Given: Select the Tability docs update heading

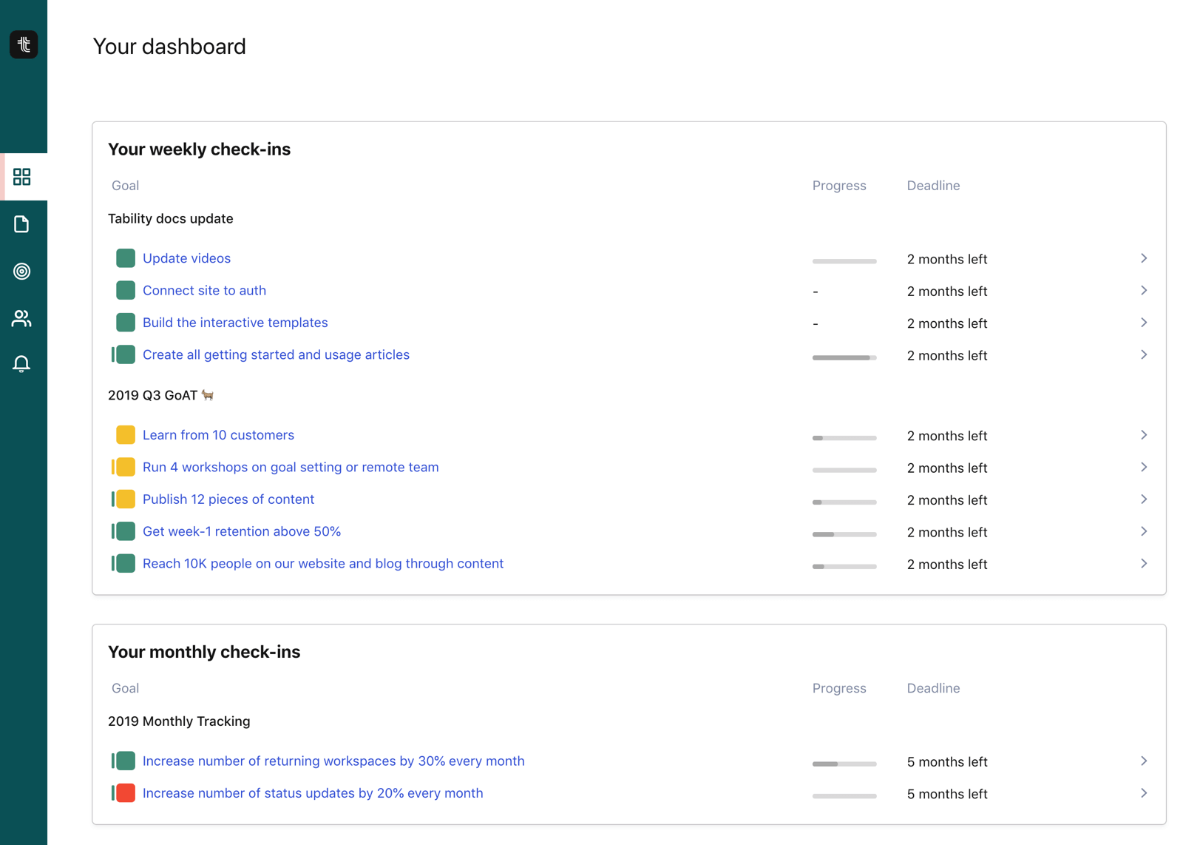Looking at the screenshot, I should tap(171, 219).
